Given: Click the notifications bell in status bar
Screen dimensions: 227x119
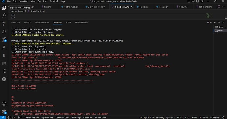Looking at the screenshot, I should click(x=223, y=118).
